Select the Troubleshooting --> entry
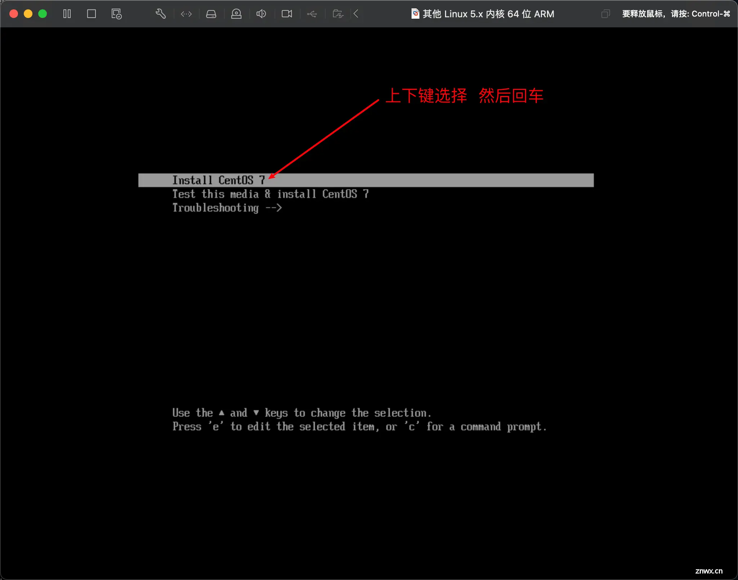Viewport: 738px width, 580px height. click(x=227, y=208)
